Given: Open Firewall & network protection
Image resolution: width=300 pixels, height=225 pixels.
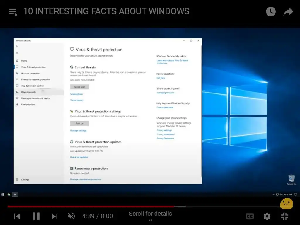Looking at the screenshot, I should click(x=39, y=79).
